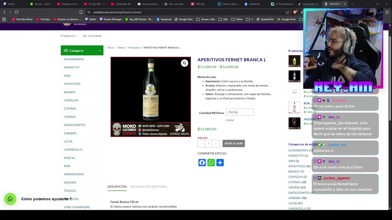Image resolution: width=392 pixels, height=220 pixels.
Task: Select BRANDY in left sidebar
Action: 70,92
